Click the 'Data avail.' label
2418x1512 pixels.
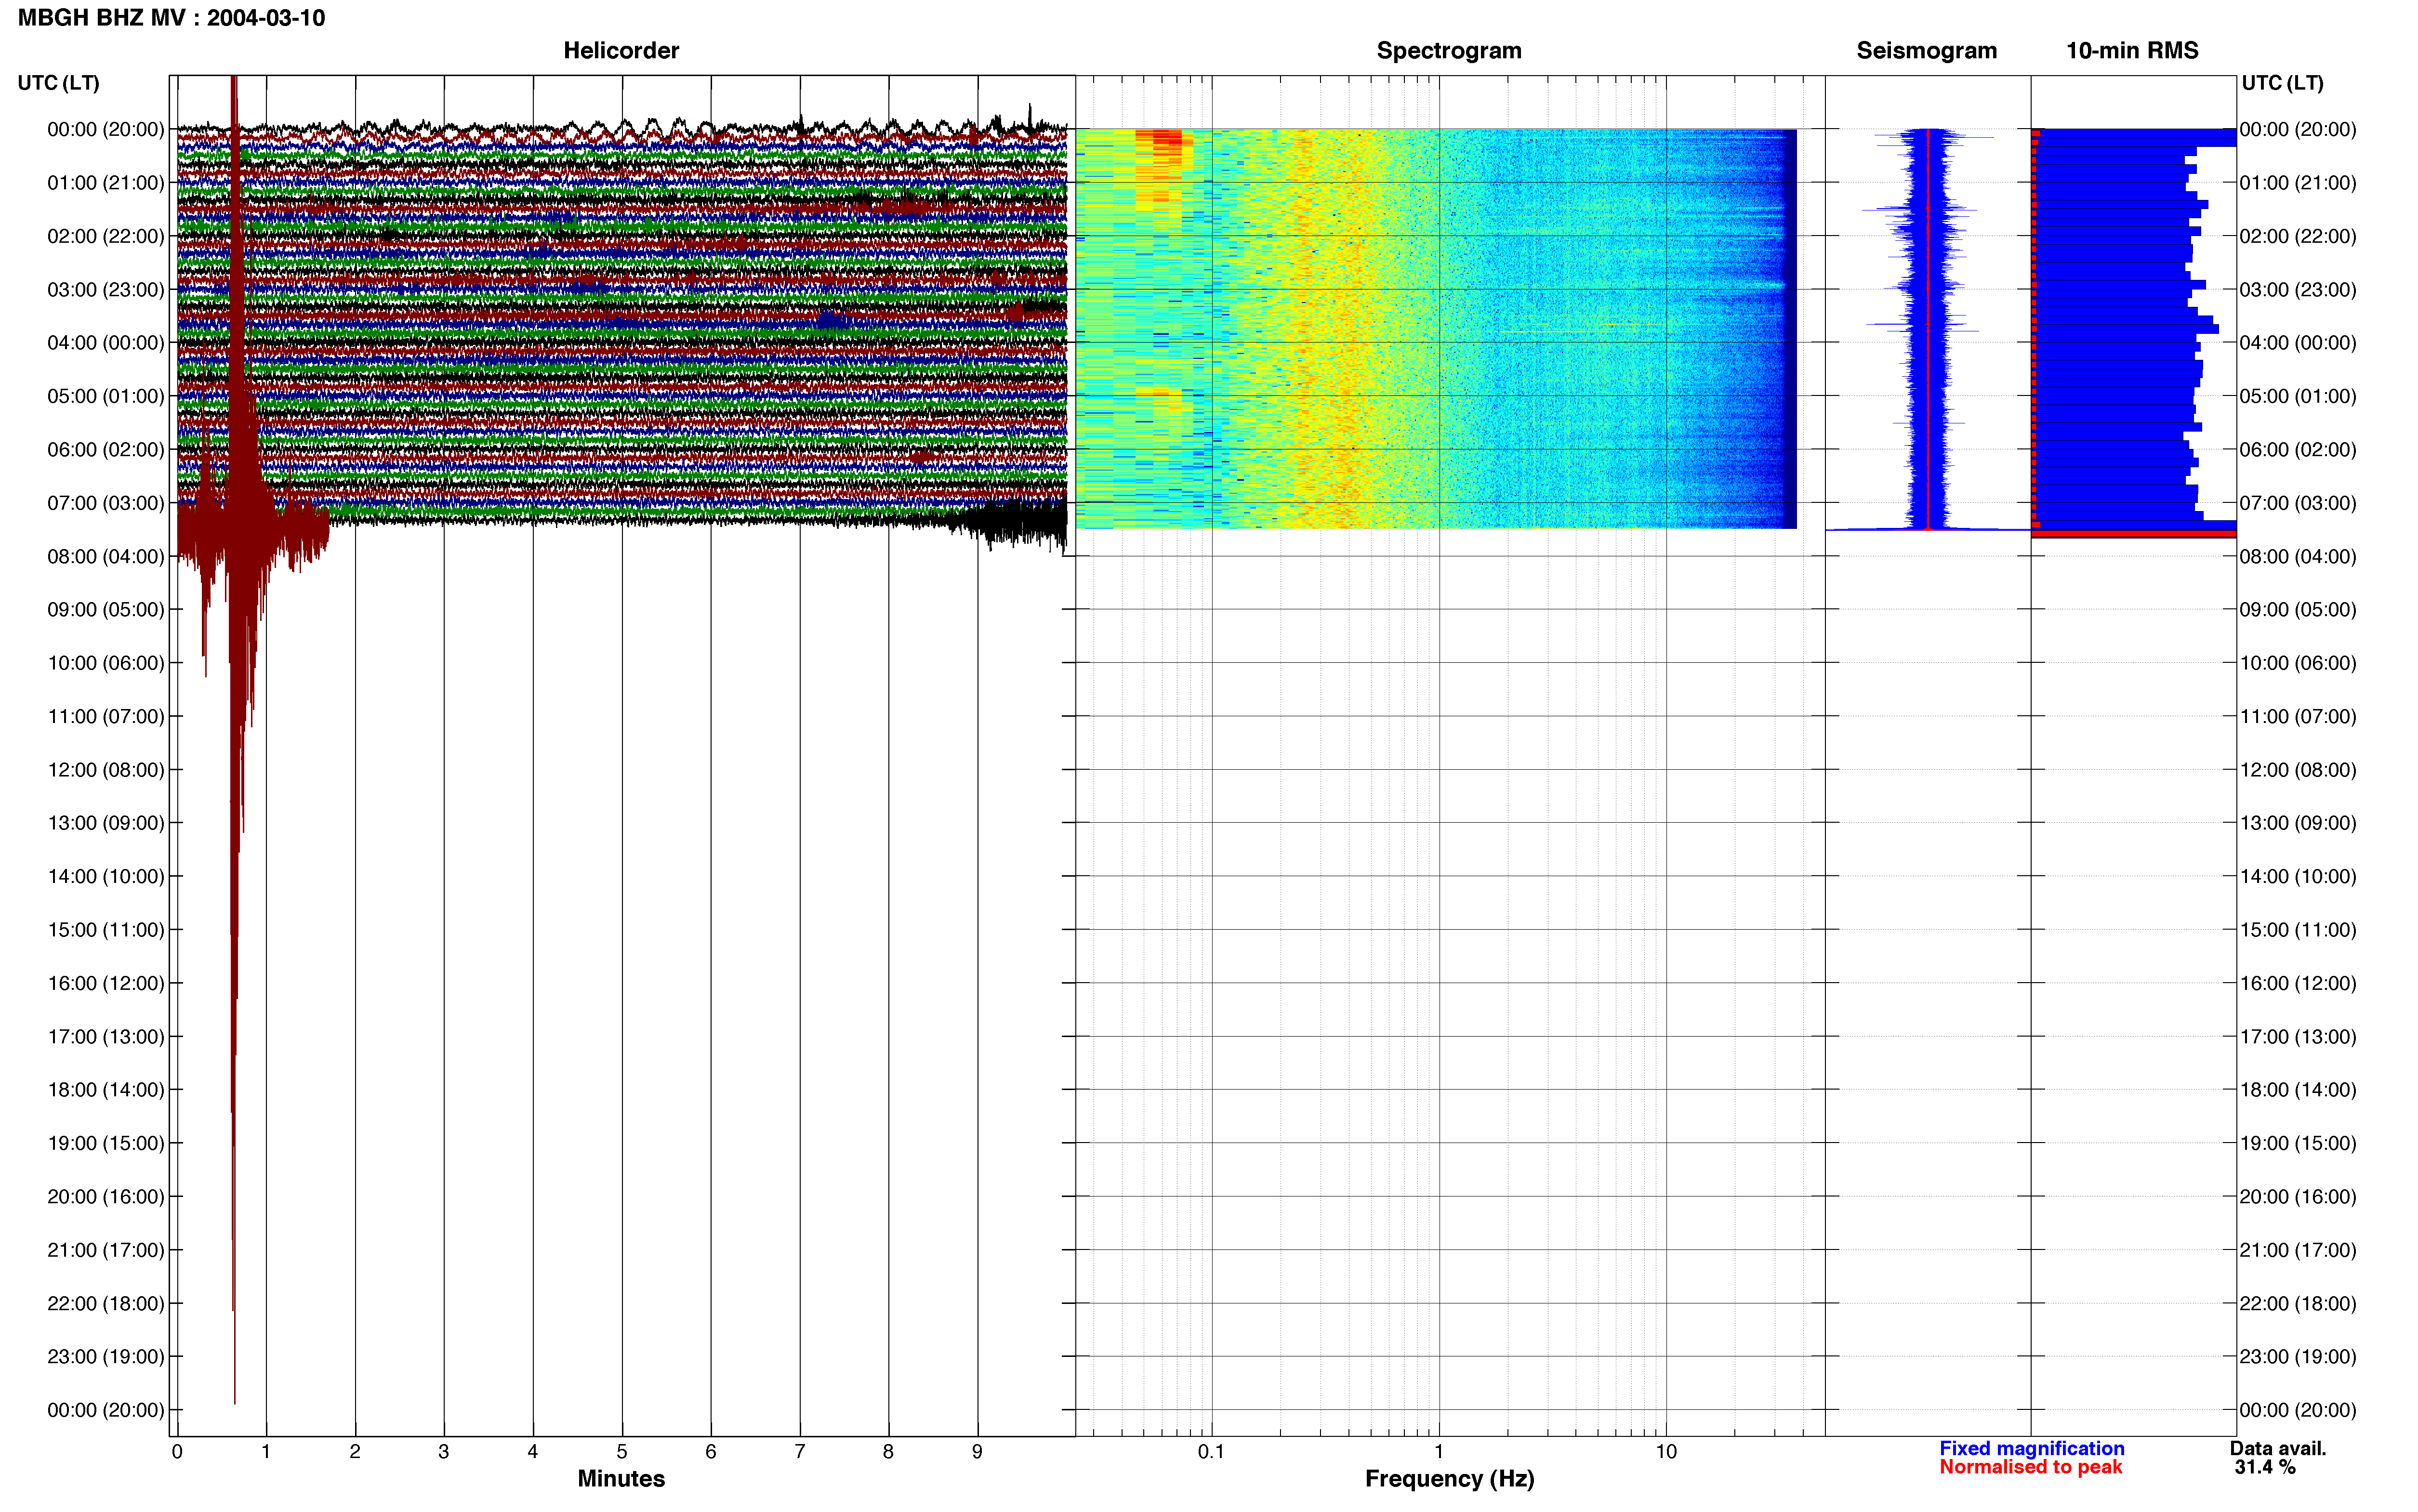[2278, 1448]
